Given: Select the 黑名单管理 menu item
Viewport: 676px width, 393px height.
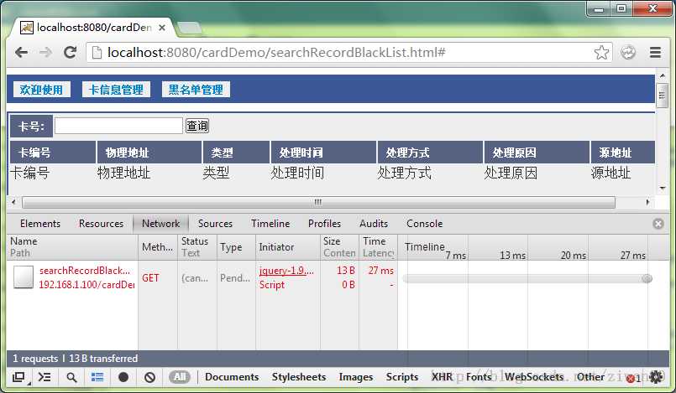Looking at the screenshot, I should coord(196,90).
